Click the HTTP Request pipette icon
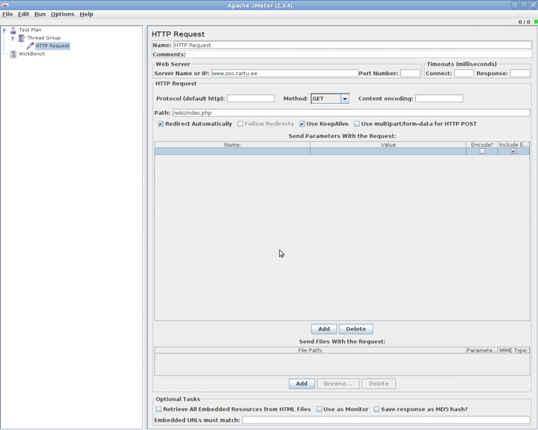This screenshot has width=538, height=430. (x=30, y=46)
